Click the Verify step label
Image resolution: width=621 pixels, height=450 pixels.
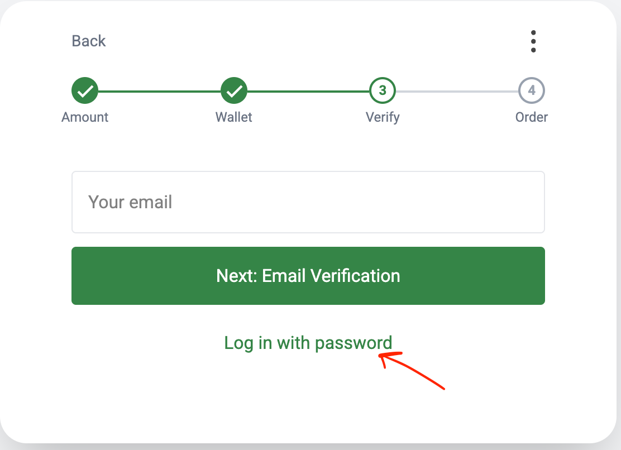coord(383,117)
